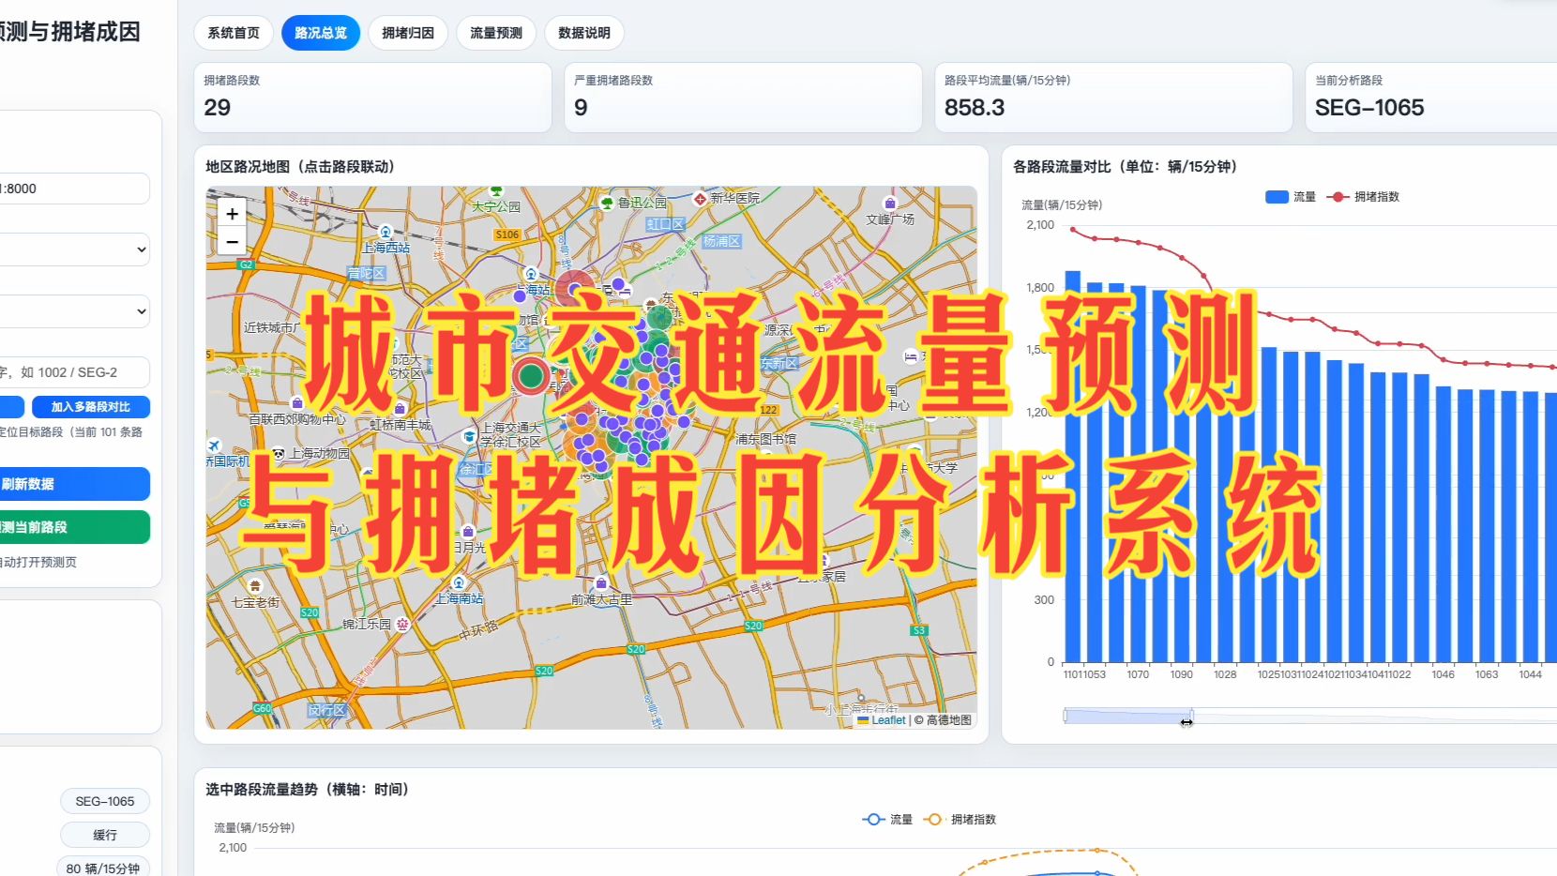Go to the 数据说明 tab
The width and height of the screenshot is (1557, 876).
(584, 33)
